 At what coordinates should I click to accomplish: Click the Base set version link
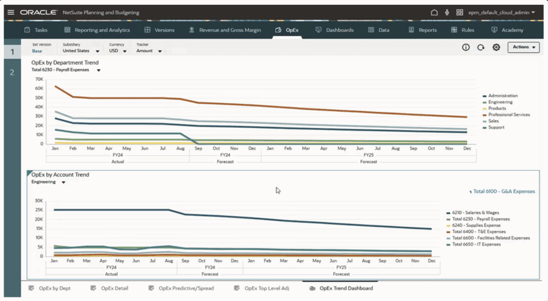[37, 51]
